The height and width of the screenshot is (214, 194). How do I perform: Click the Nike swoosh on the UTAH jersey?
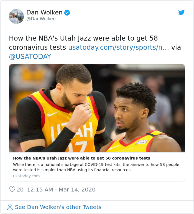coord(52,114)
